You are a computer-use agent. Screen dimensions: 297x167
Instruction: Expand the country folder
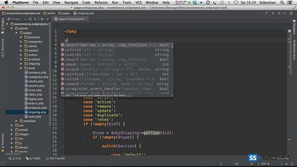click(21, 51)
